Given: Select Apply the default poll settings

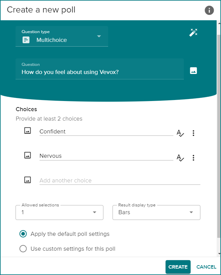Looking at the screenshot, I should [x=23, y=234].
